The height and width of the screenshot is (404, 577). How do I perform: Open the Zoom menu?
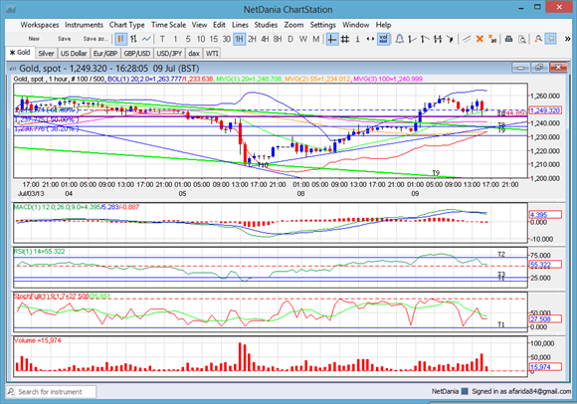(x=293, y=25)
